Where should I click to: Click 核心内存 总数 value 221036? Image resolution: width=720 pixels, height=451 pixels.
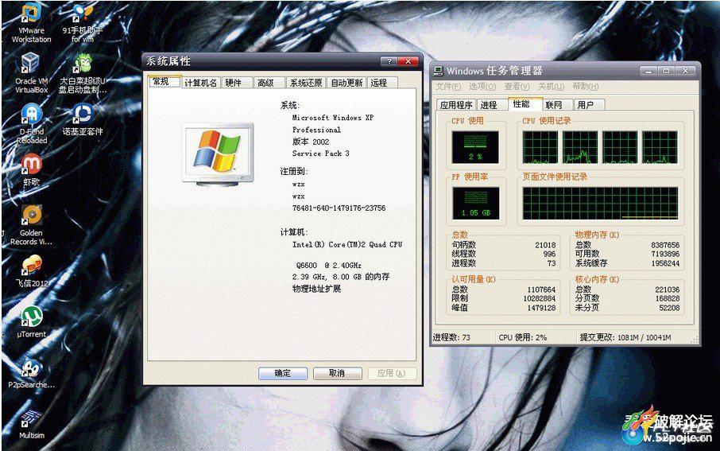(x=668, y=290)
